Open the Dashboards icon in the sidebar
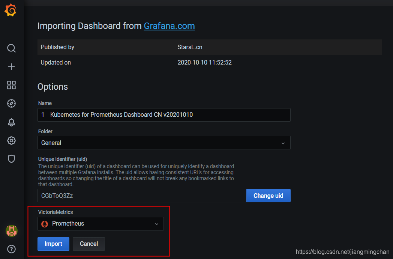The height and width of the screenshot is (259, 393). pyautogui.click(x=11, y=85)
